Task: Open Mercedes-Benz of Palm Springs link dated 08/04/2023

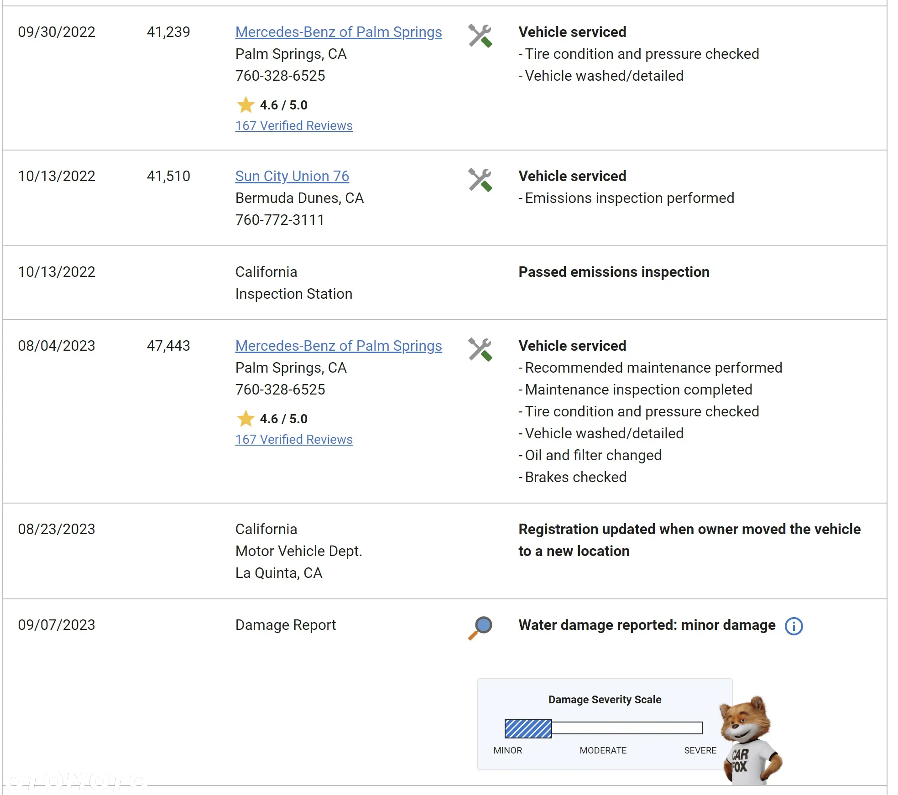Action: coord(339,346)
